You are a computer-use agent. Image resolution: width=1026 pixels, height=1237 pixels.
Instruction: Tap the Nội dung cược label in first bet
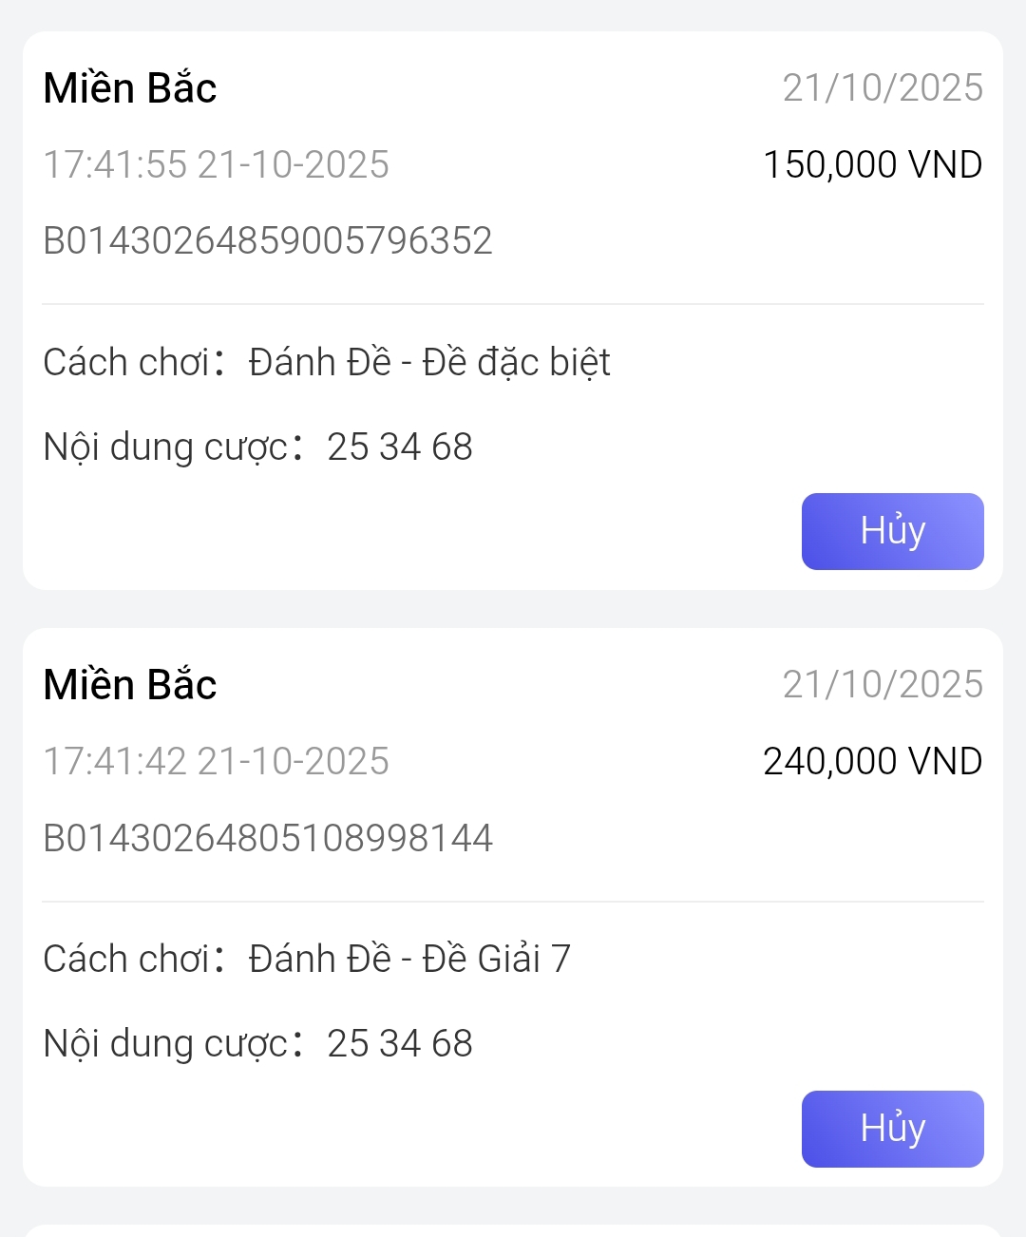tap(165, 447)
